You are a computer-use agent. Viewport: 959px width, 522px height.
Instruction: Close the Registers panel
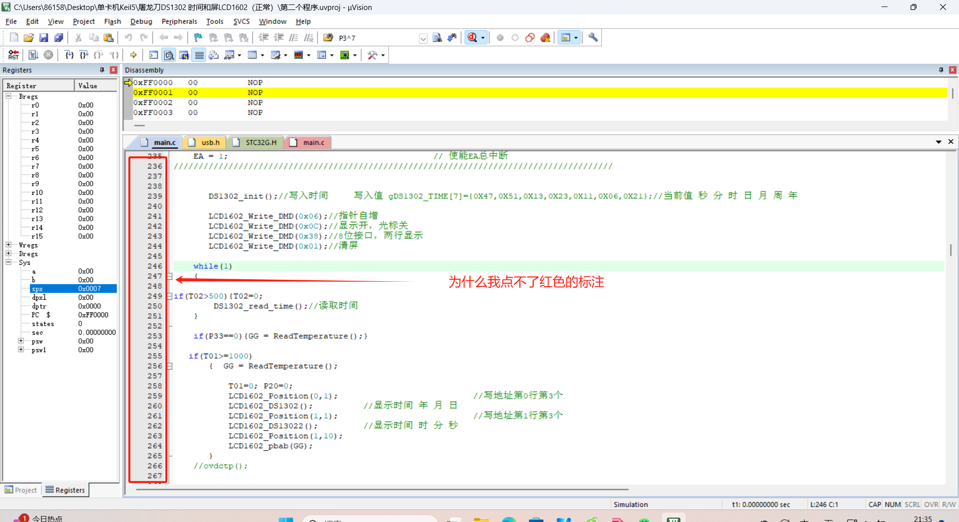[x=113, y=70]
